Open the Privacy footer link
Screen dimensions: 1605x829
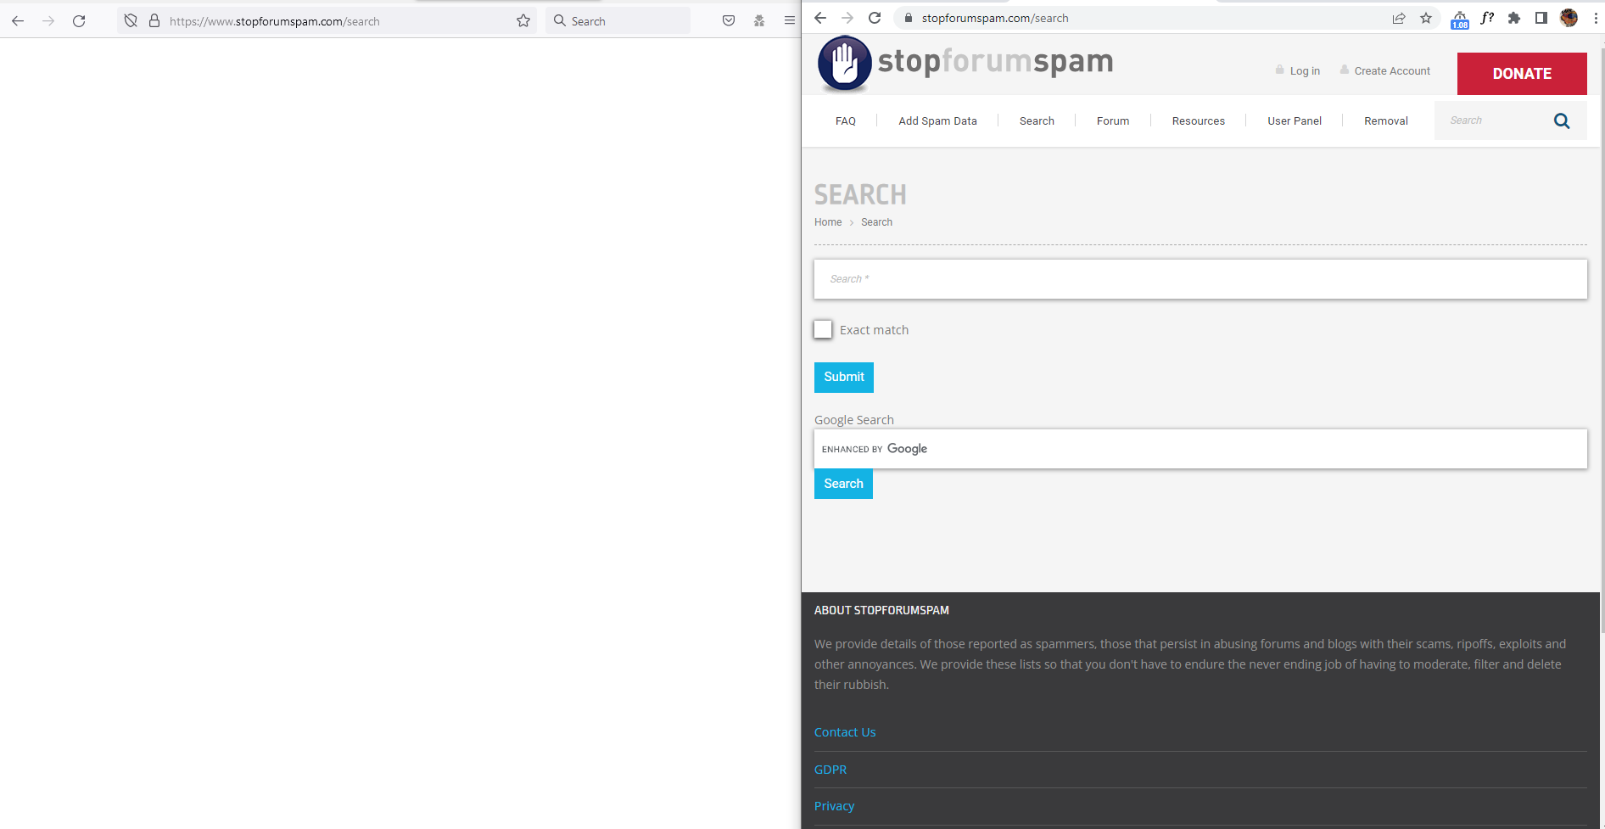834,806
